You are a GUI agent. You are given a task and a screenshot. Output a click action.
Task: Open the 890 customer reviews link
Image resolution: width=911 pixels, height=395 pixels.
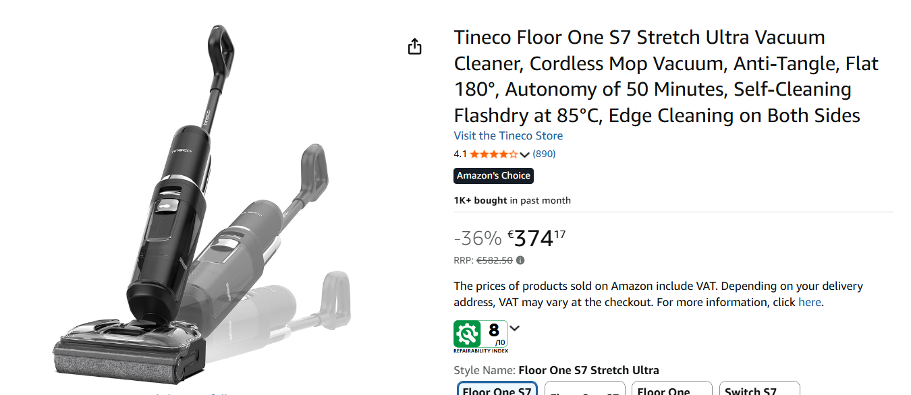point(544,154)
